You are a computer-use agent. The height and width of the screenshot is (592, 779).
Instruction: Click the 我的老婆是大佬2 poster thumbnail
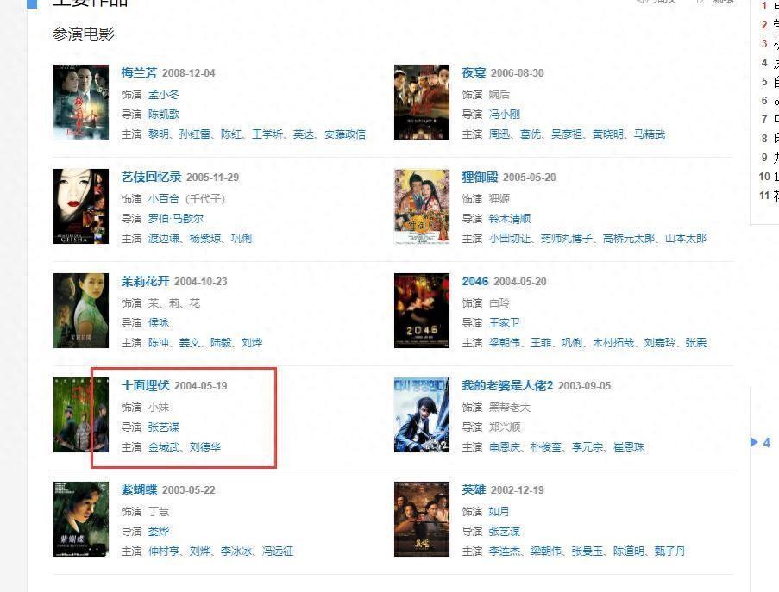pyautogui.click(x=422, y=414)
